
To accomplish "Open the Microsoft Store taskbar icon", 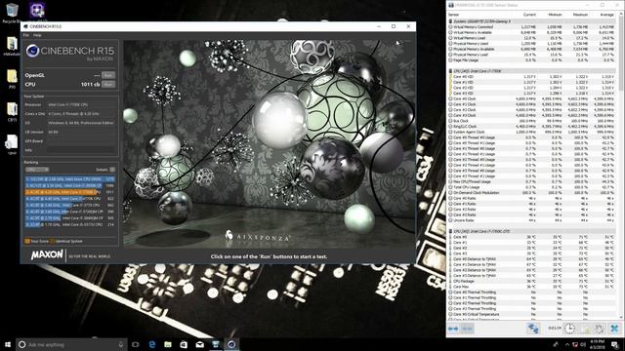I will (184, 344).
